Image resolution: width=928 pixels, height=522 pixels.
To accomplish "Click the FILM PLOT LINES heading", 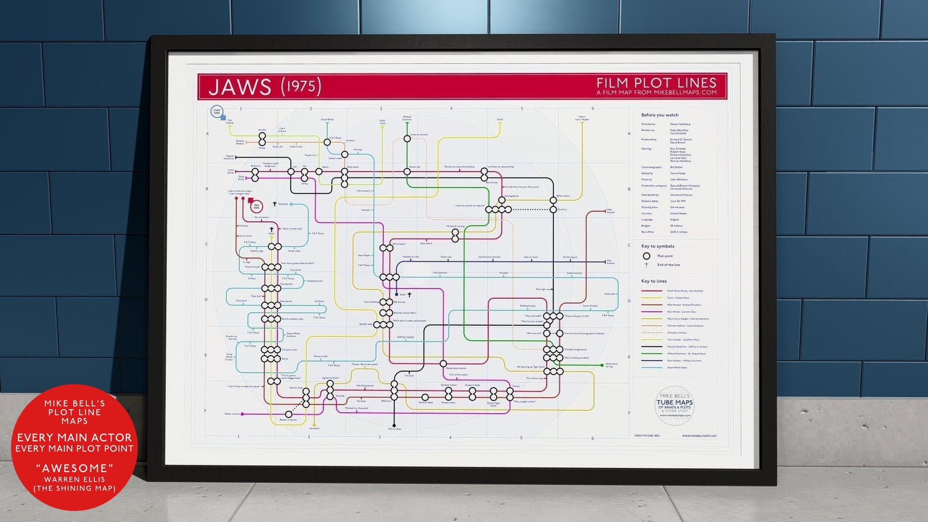I will pyautogui.click(x=656, y=83).
